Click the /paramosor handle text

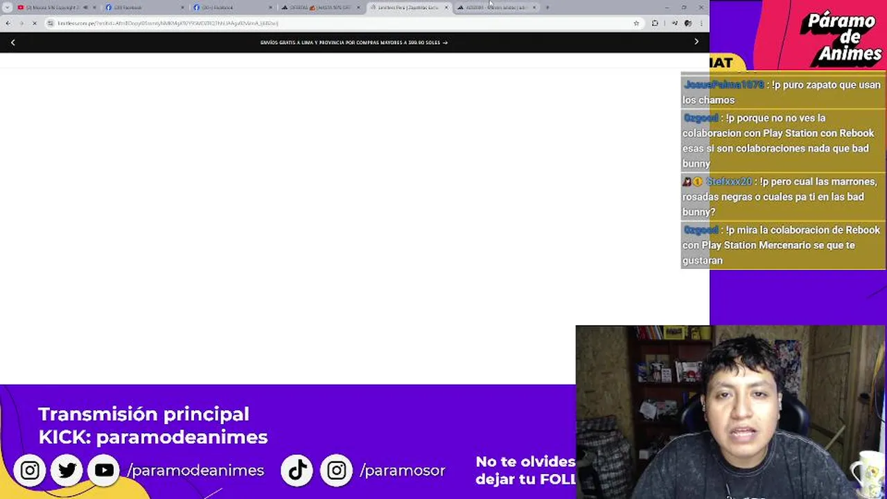tap(403, 471)
